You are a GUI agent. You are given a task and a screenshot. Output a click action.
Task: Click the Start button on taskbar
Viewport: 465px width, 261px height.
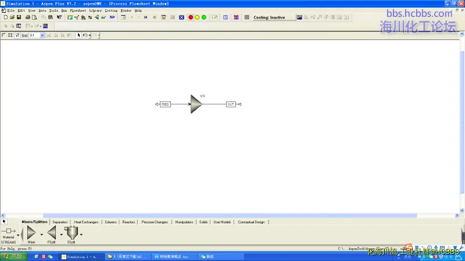click(x=14, y=256)
